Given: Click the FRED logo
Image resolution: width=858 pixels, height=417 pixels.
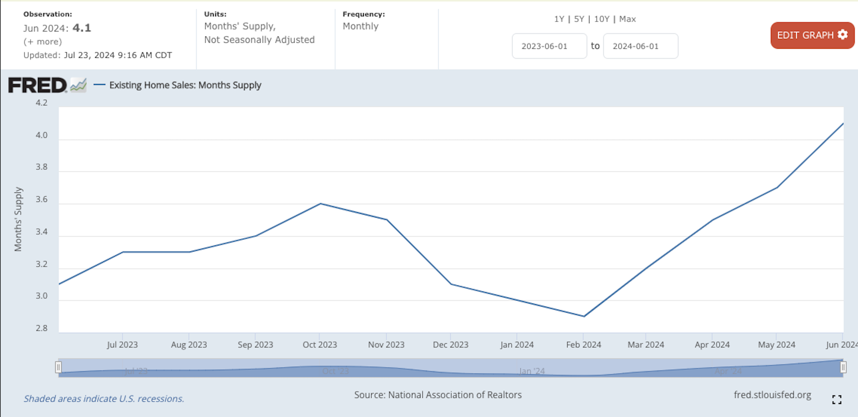Looking at the screenshot, I should (38, 85).
